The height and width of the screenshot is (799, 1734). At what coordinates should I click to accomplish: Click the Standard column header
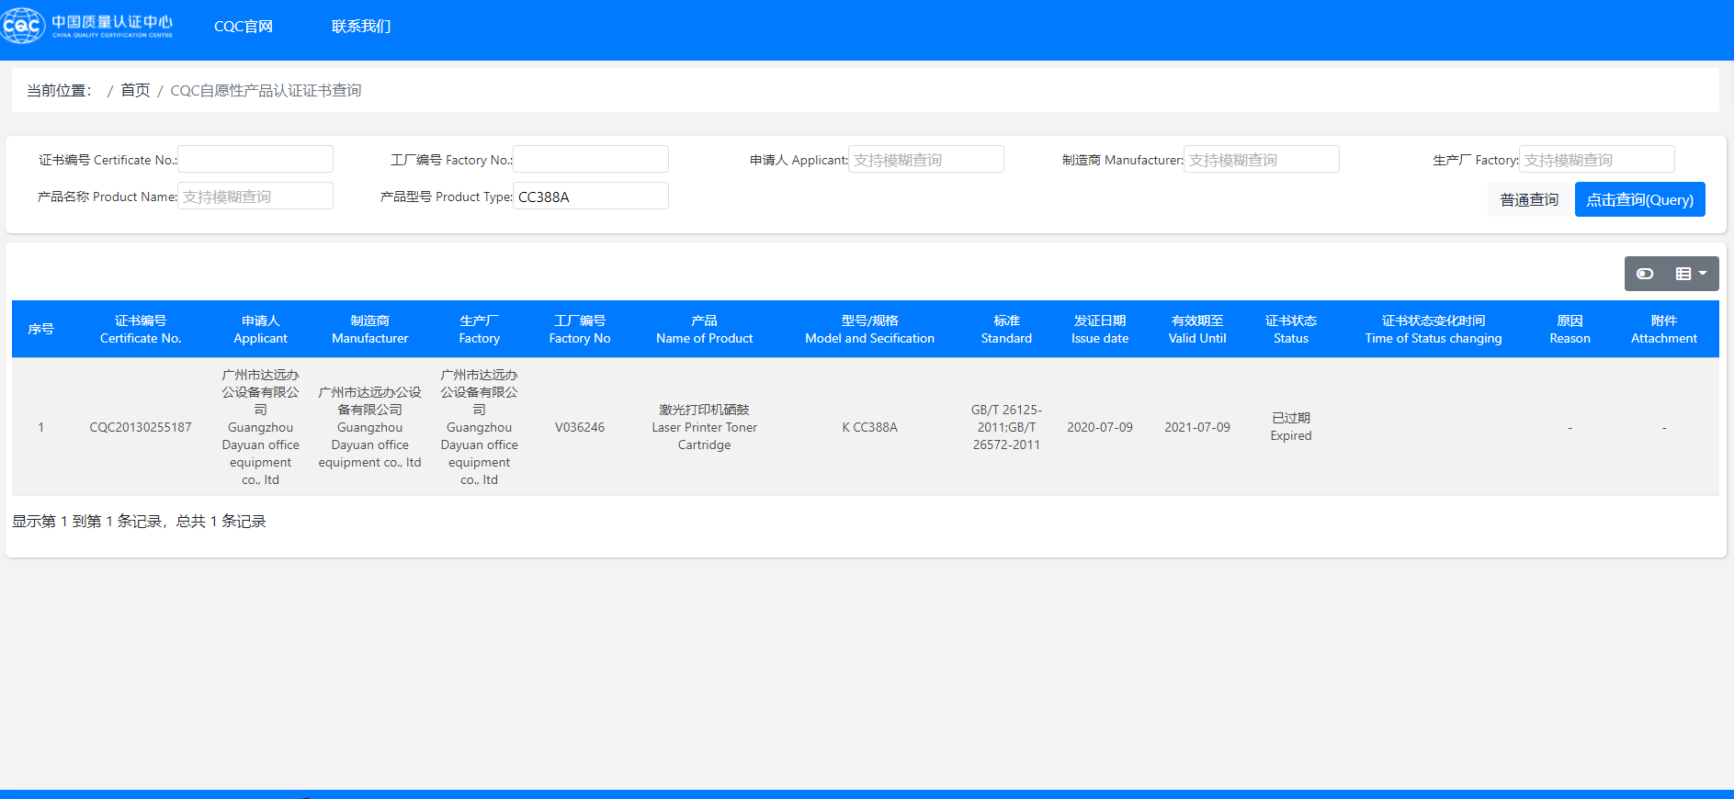click(1006, 329)
